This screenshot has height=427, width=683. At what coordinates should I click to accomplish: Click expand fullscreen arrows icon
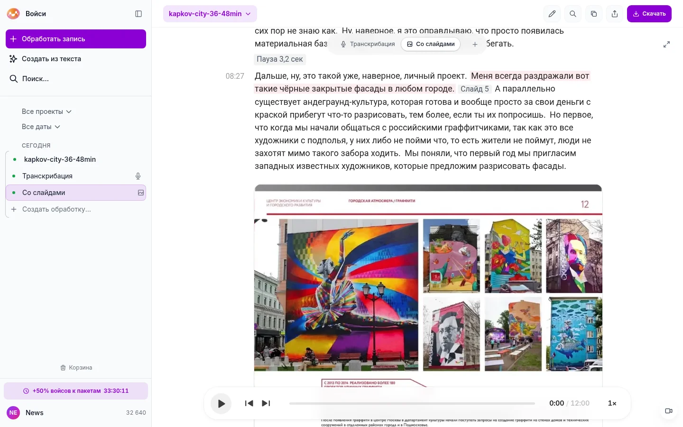(666, 44)
